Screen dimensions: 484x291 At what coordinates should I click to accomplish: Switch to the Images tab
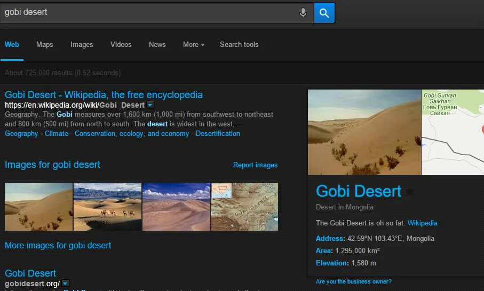pos(82,45)
